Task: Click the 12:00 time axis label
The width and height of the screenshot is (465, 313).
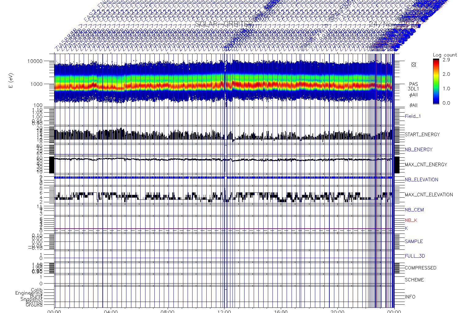Action: pos(224,311)
